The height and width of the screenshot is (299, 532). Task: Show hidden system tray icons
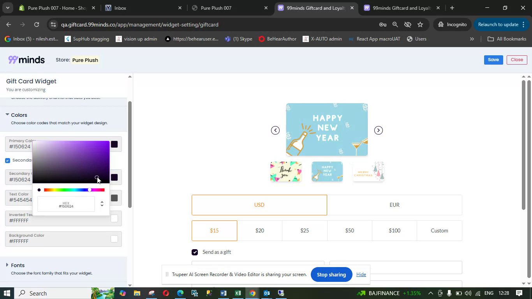pyautogui.click(x=430, y=293)
